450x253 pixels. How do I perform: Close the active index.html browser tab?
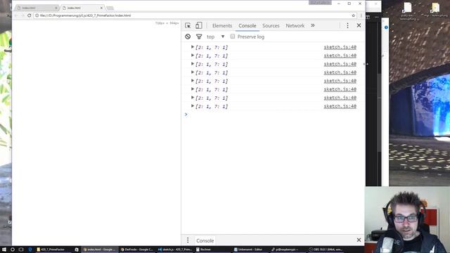point(101,8)
